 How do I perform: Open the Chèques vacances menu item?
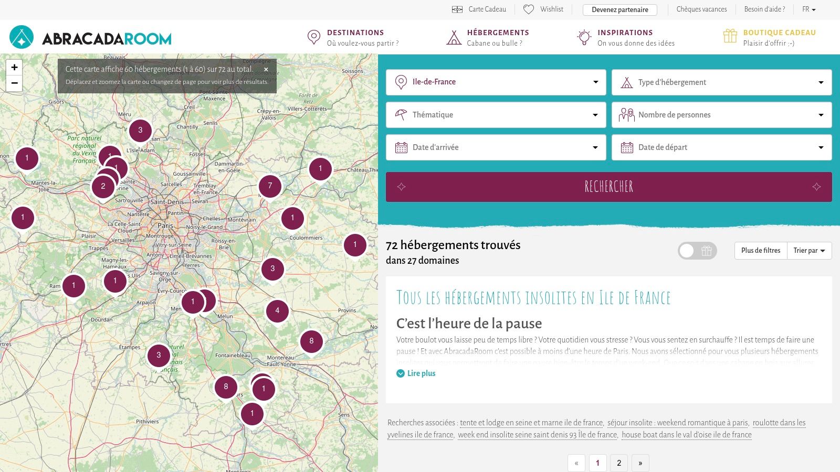tap(701, 9)
